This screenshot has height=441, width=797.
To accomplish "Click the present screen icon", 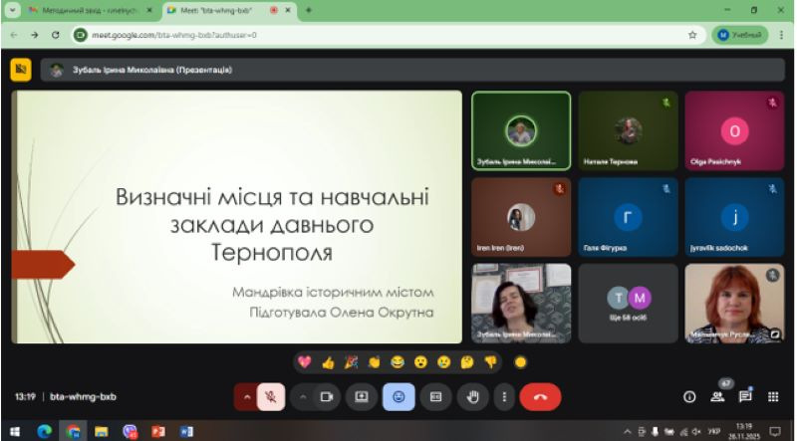I will click(x=362, y=396).
